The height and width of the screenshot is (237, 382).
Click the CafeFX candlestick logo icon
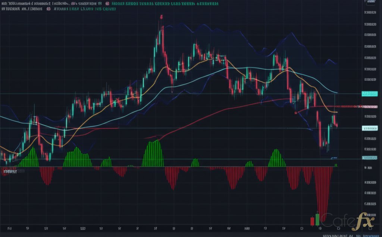pos(315,220)
